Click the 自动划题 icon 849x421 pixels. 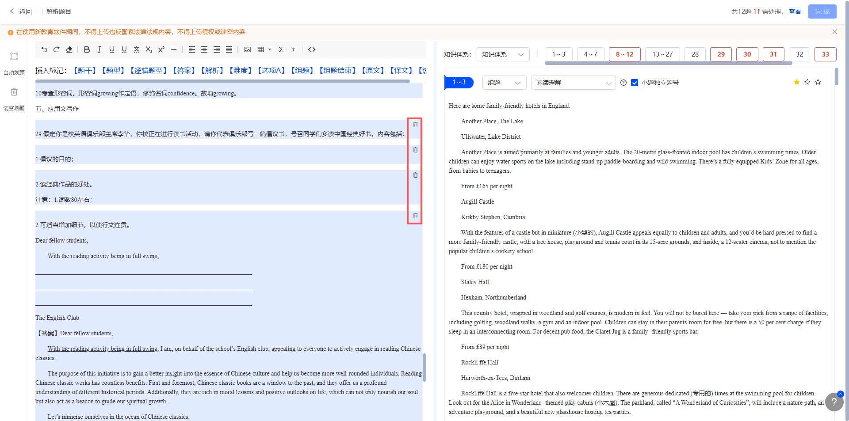coord(14,57)
